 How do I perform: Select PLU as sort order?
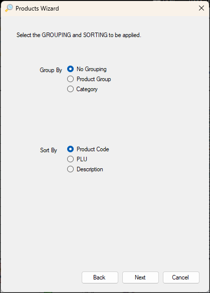point(70,159)
